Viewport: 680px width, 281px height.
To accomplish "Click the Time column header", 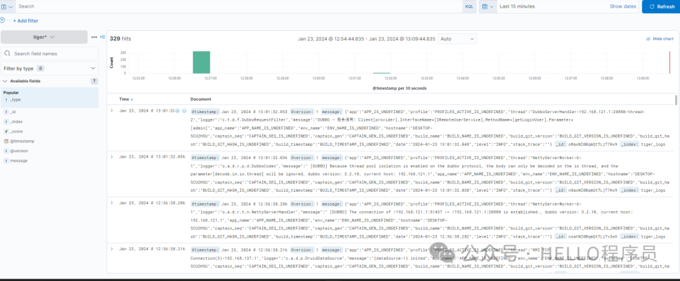I will [124, 99].
